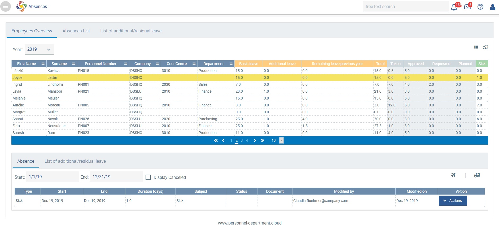
Task: Go to next page of table
Action: point(255,140)
